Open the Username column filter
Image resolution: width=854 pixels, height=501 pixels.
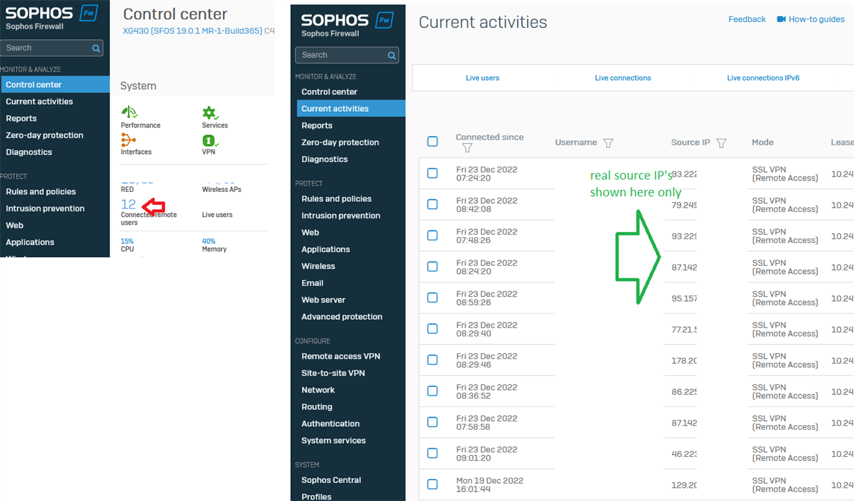tap(608, 143)
